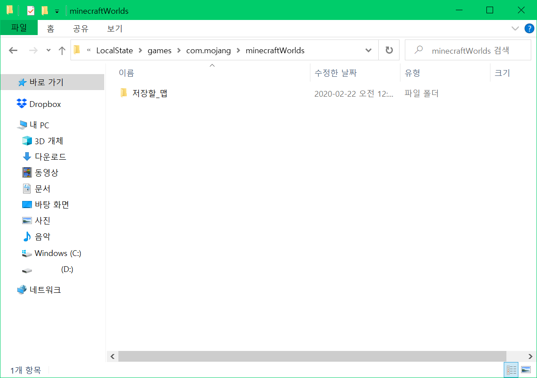Click the 음악 music note icon
This screenshot has height=378, width=537.
[27, 236]
